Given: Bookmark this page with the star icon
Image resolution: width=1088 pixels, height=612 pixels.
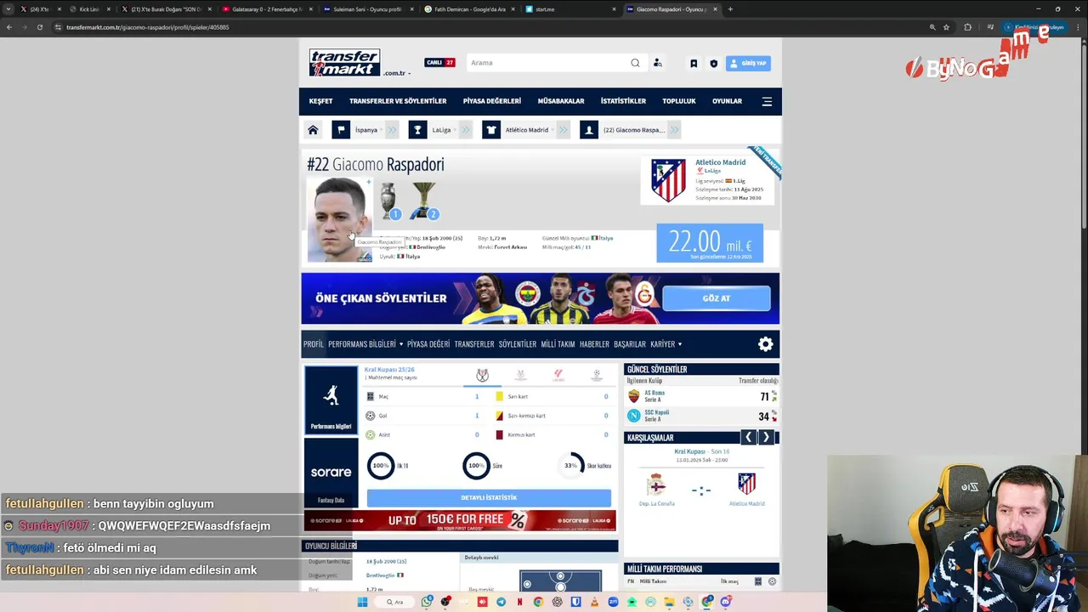Looking at the screenshot, I should point(946,27).
